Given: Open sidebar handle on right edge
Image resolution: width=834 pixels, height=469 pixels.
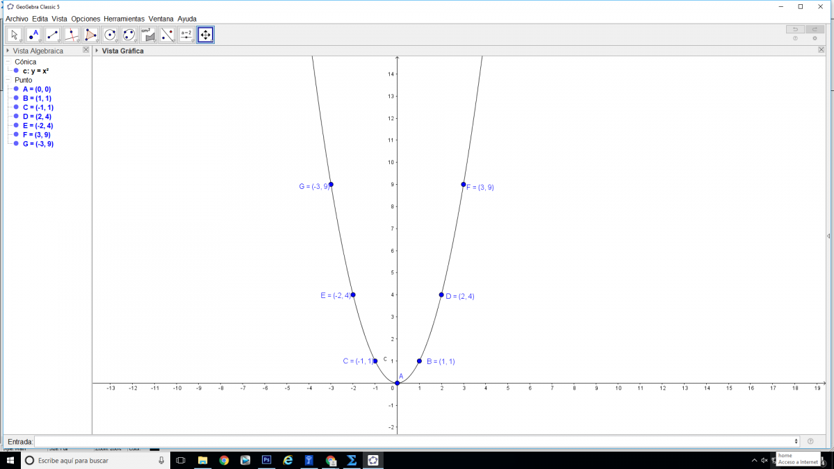Looking at the screenshot, I should (x=829, y=236).
